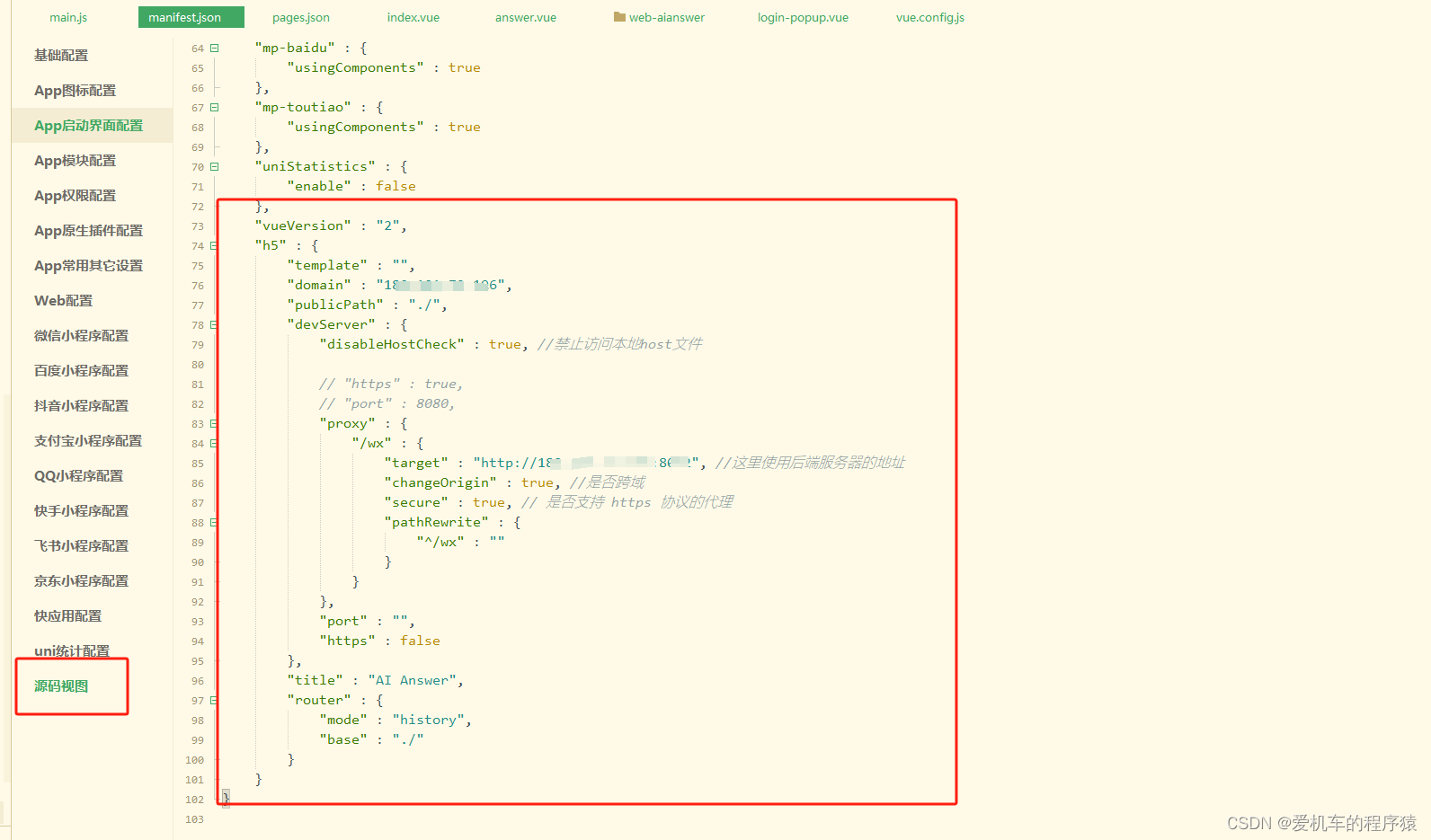Click the commented "port" : 8080 line
The width and height of the screenshot is (1431, 840).
click(387, 403)
